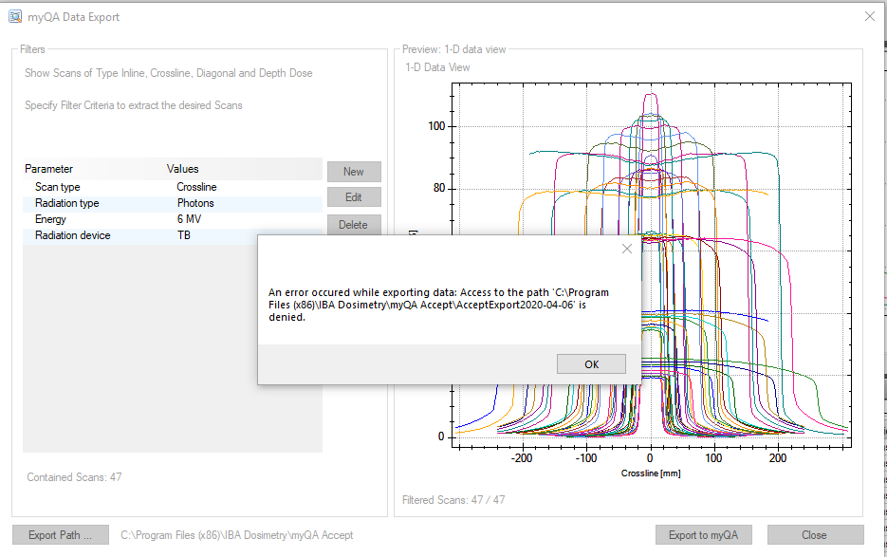Viewport: 887px width, 557px height.
Task: Click OK in the export error dialog
Action: 591,364
